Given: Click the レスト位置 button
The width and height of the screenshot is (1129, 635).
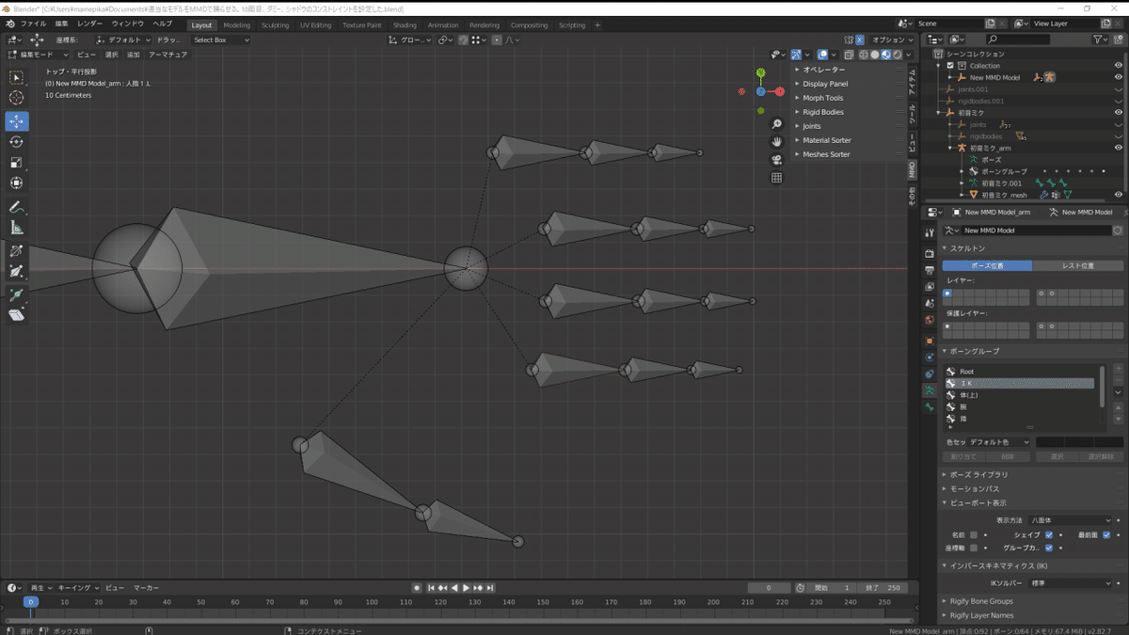Looking at the screenshot, I should click(1078, 265).
